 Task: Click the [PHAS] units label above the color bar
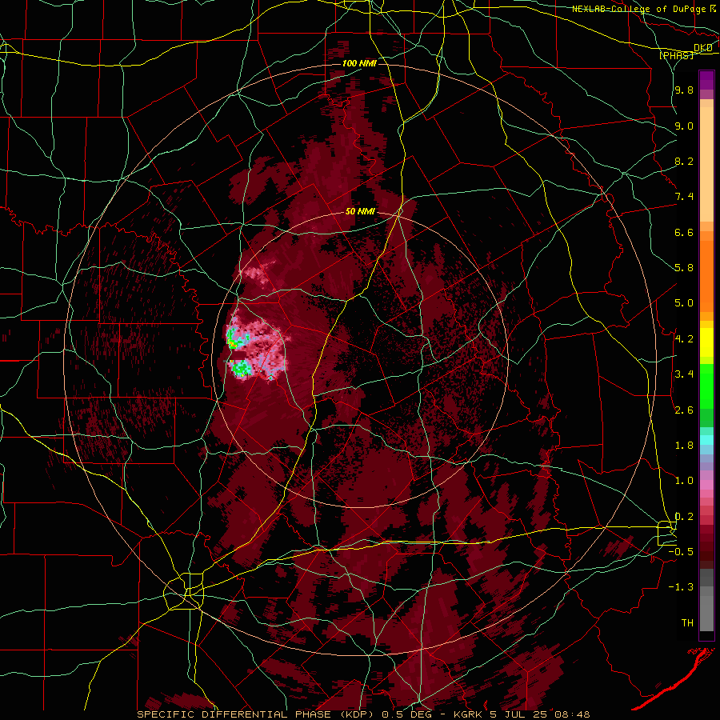(x=676, y=55)
